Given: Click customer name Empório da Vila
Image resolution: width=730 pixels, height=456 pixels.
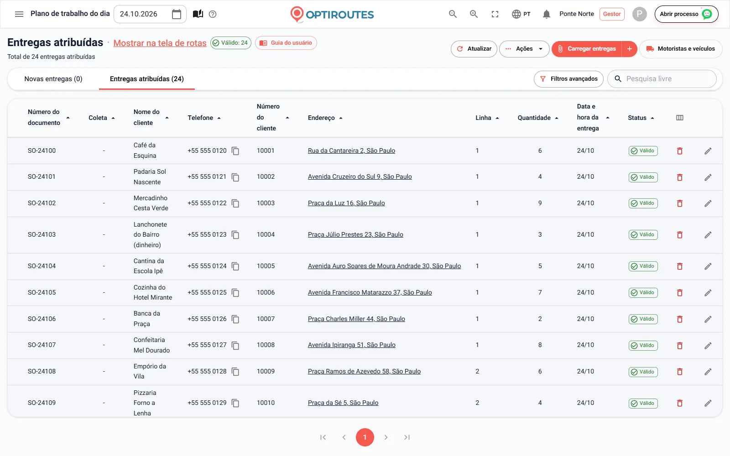Looking at the screenshot, I should click(150, 372).
